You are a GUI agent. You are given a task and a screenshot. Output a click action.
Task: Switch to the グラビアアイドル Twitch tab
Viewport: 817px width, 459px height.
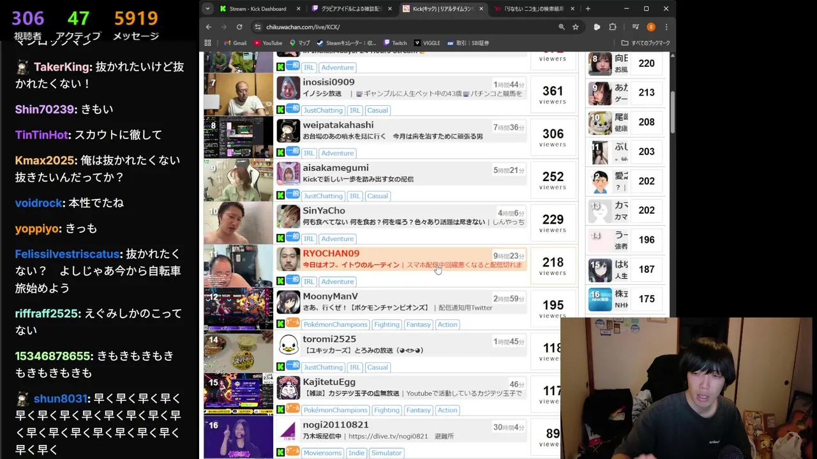point(352,9)
